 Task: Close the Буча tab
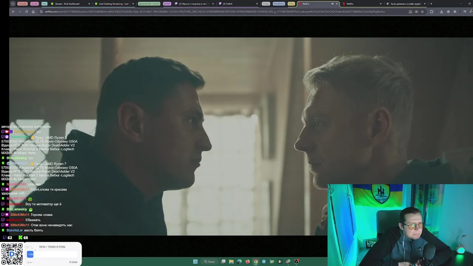click(425, 4)
